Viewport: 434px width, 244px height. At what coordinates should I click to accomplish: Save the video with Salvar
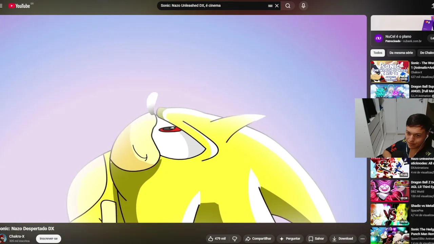[x=316, y=239]
